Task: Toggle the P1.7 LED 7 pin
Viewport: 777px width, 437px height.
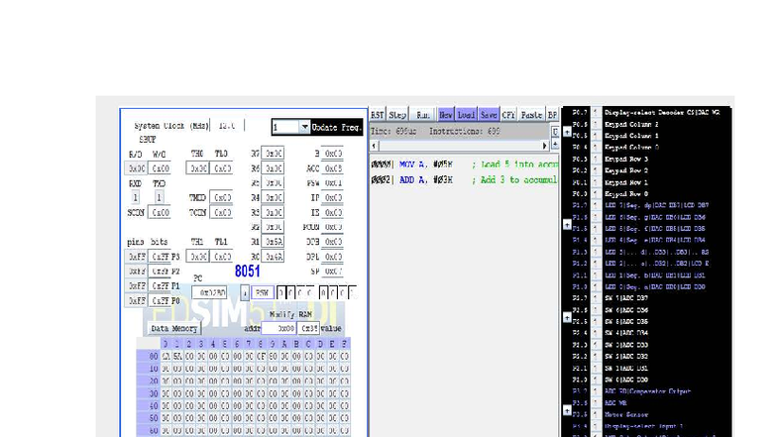Action: [x=597, y=205]
